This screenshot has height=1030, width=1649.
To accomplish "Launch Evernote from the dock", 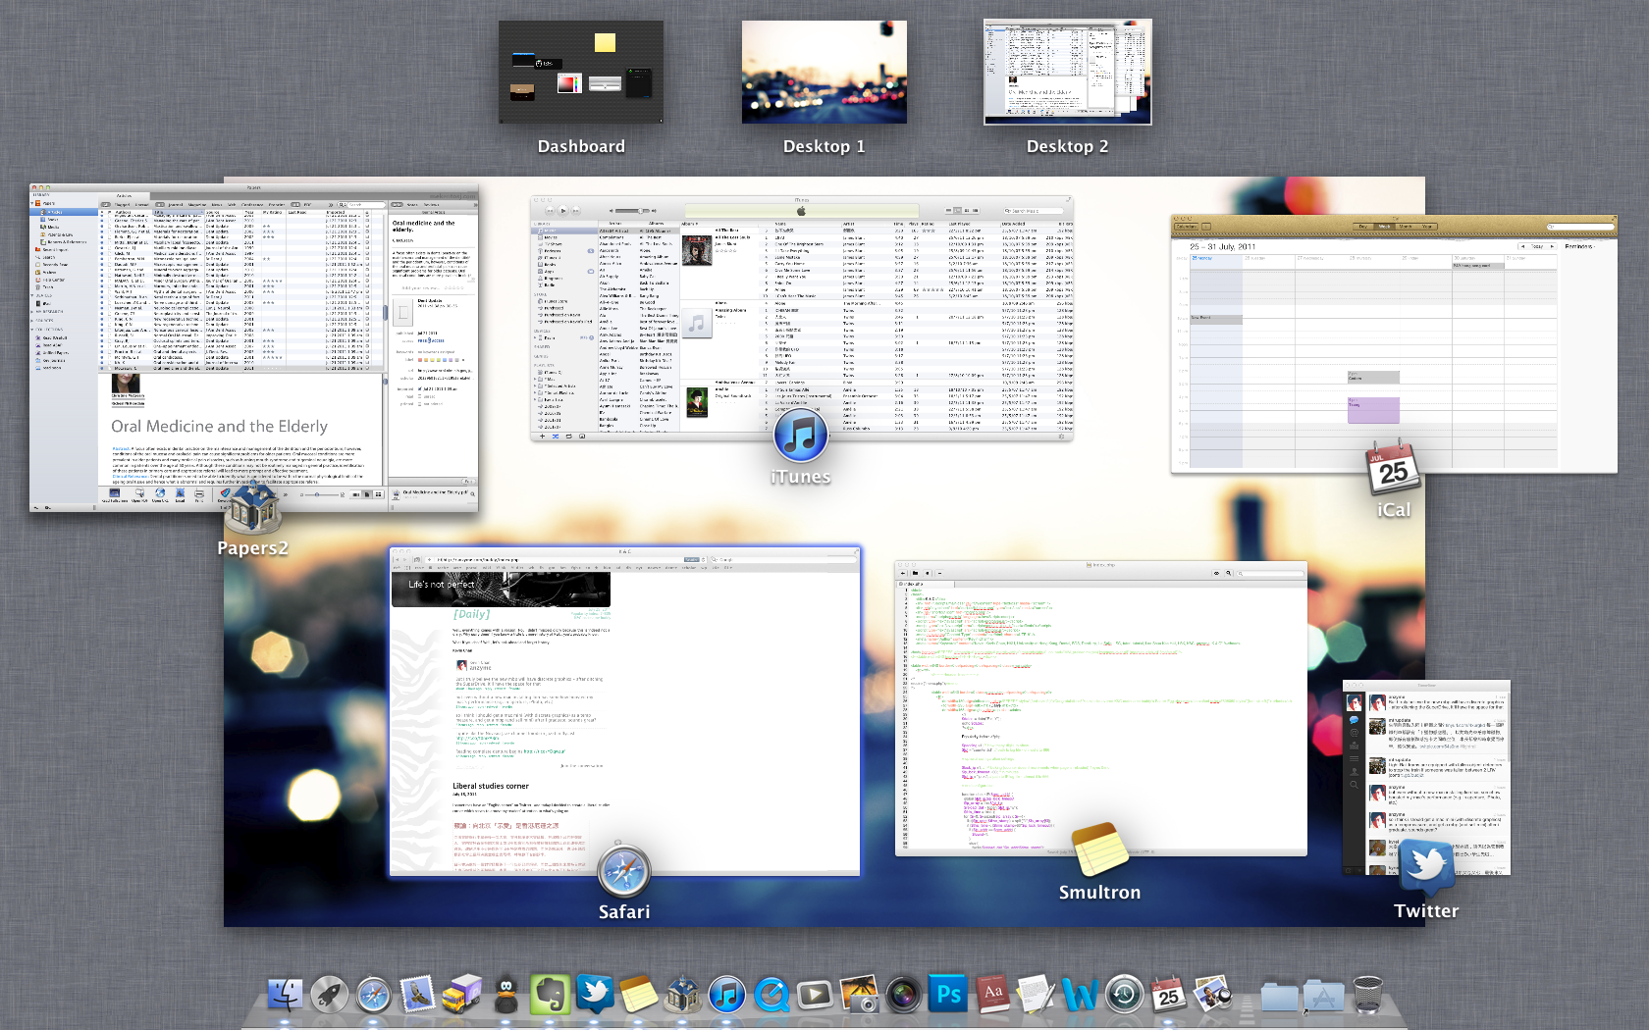I will coord(551,996).
